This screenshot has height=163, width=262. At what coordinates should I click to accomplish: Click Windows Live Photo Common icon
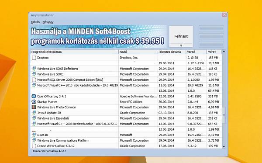[34, 107]
